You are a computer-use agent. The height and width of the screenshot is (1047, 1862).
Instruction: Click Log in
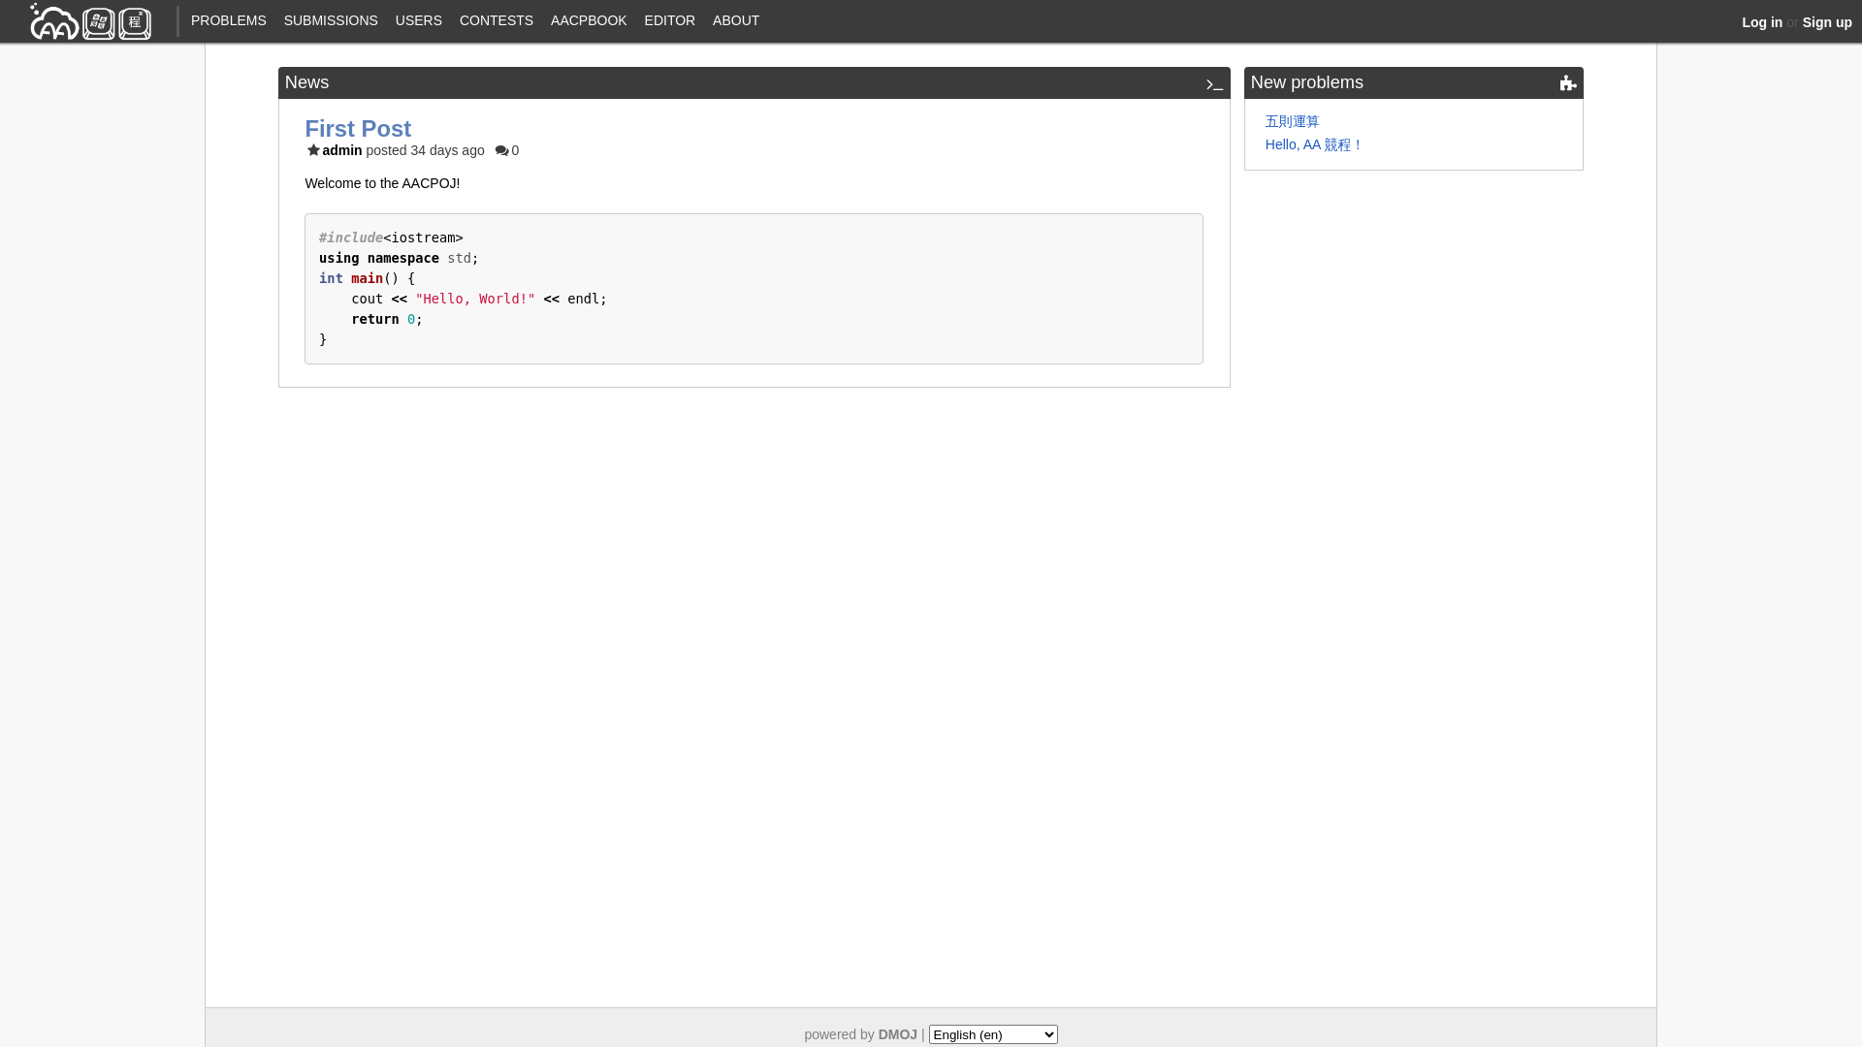point(1762,22)
